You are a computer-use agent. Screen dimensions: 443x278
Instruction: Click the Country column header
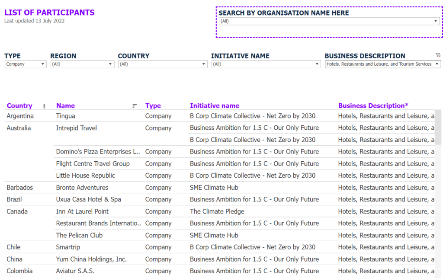(x=19, y=106)
